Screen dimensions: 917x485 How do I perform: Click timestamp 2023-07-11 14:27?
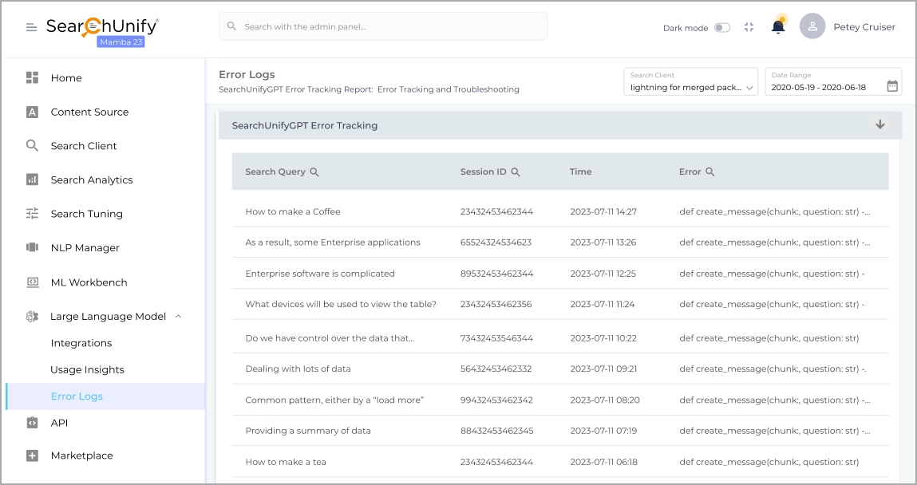tap(603, 211)
